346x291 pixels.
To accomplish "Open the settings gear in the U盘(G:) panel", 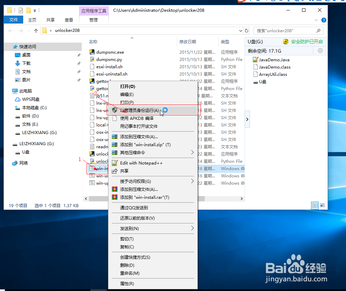I will (320, 50).
